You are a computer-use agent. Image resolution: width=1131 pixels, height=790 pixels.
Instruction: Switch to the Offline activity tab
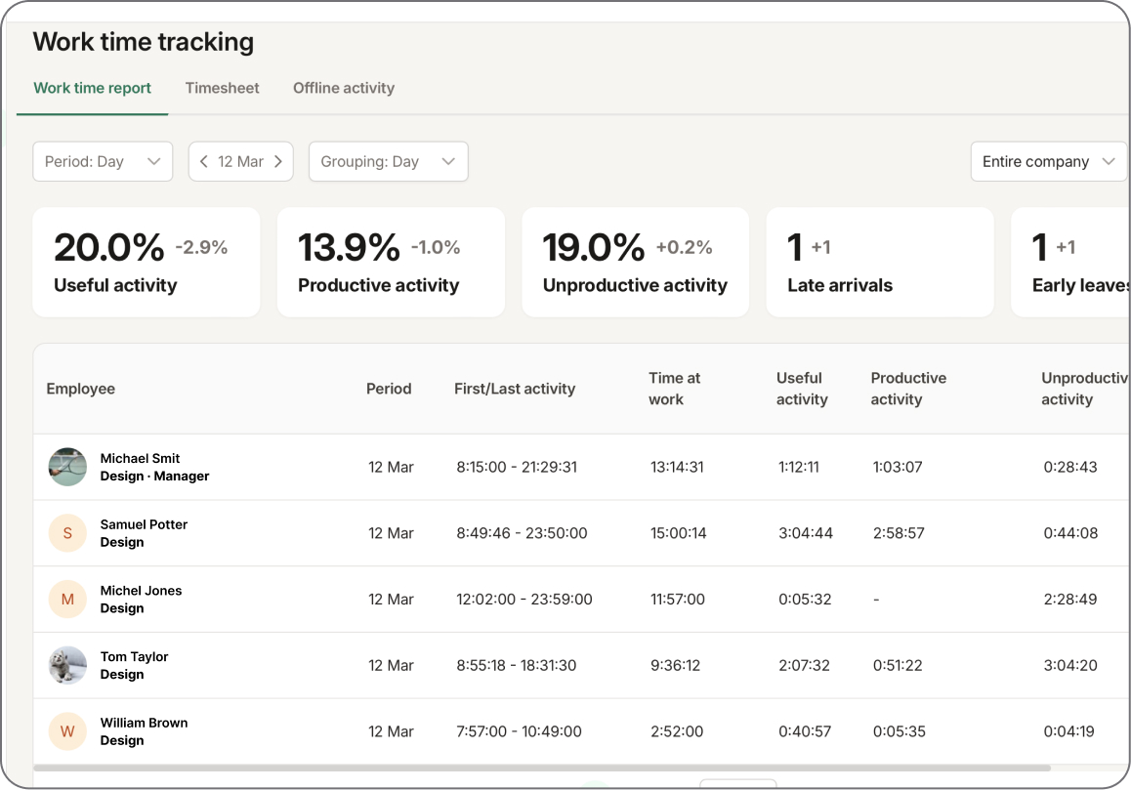click(344, 88)
